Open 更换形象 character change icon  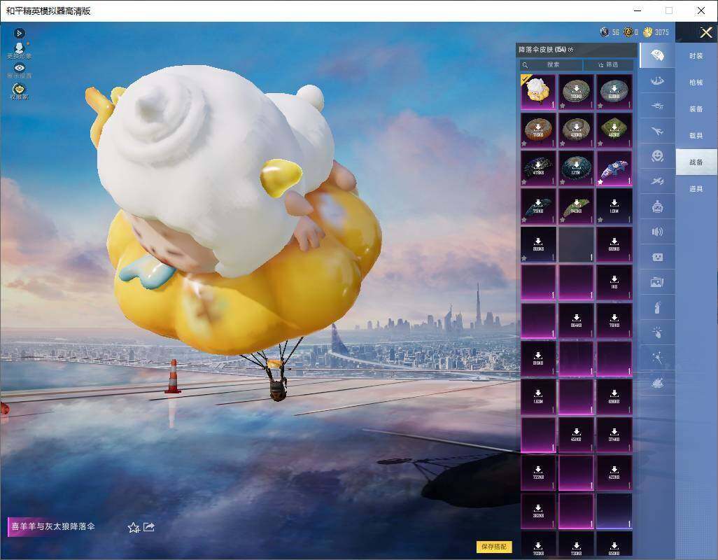click(19, 50)
